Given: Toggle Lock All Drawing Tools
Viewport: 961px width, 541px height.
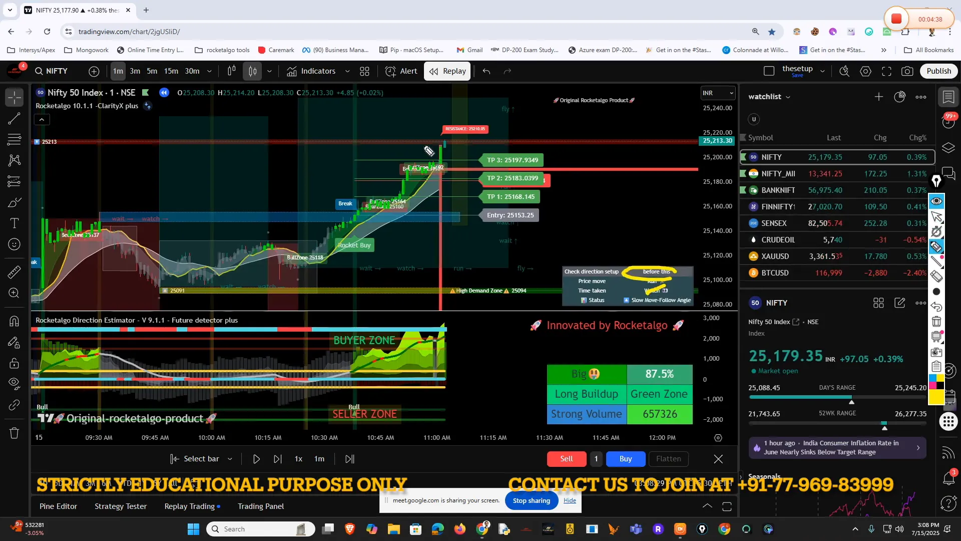Looking at the screenshot, I should pyautogui.click(x=15, y=363).
